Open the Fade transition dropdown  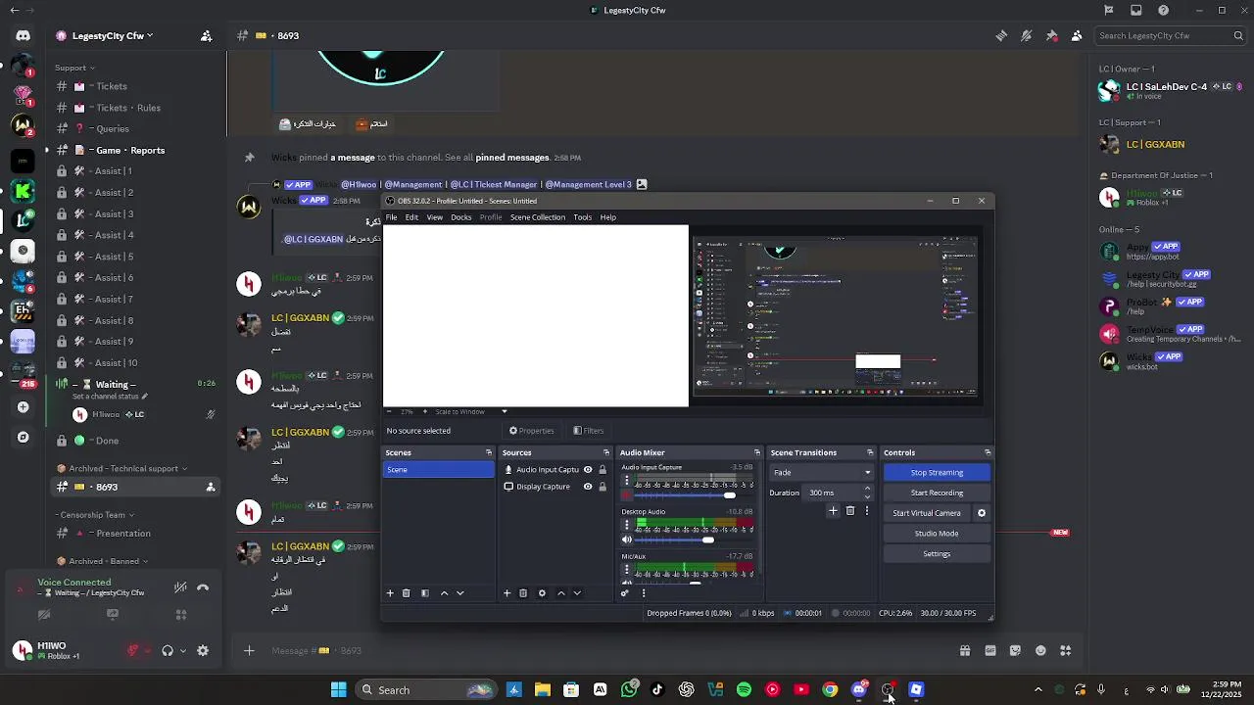click(x=821, y=472)
